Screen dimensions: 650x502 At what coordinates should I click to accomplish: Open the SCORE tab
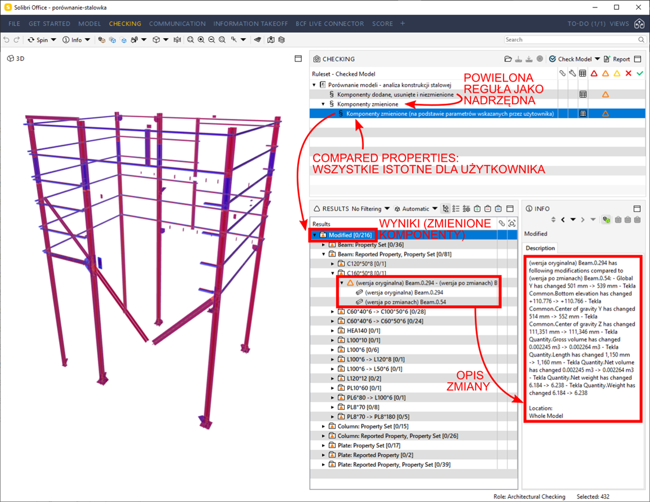coord(382,24)
